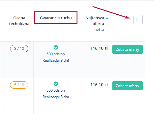Sort by the Ocena techniczna column header
Image resolution: width=154 pixels, height=114 pixels.
19,21
